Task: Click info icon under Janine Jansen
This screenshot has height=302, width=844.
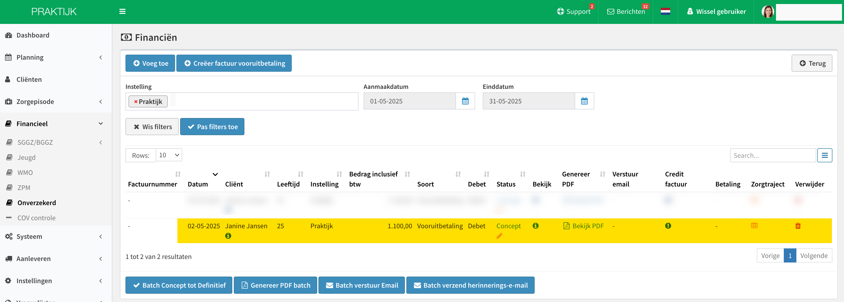Action: pos(228,236)
